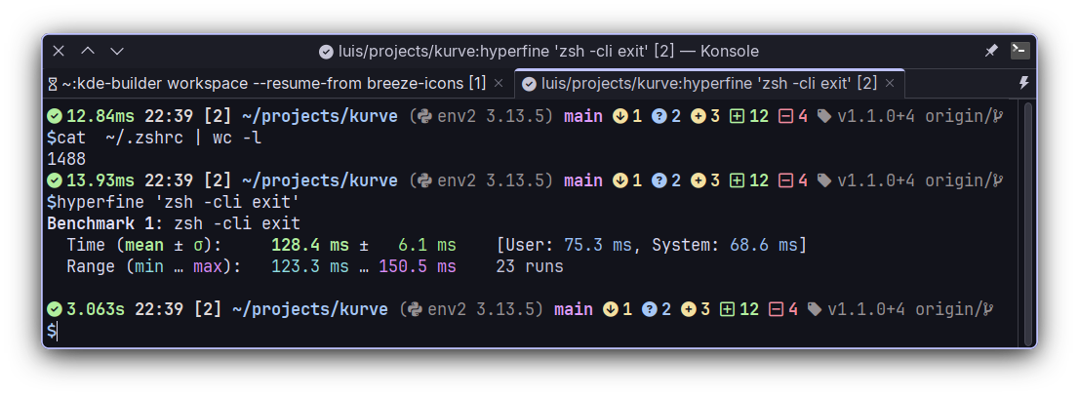Select the hyperfine 'zsh -cli exit' tab
Image resolution: width=1079 pixels, height=398 pixels.
(x=707, y=83)
